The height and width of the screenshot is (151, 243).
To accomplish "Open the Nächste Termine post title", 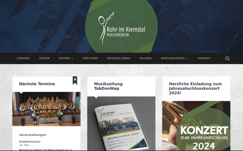I will (37, 84).
